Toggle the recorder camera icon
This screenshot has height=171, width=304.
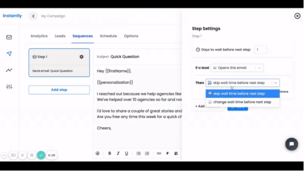coord(13,155)
